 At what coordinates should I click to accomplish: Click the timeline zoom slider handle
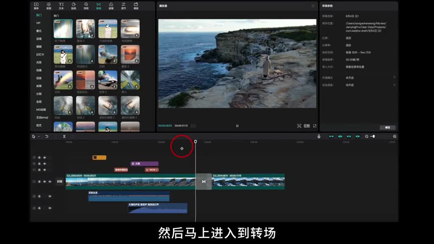tap(373, 136)
